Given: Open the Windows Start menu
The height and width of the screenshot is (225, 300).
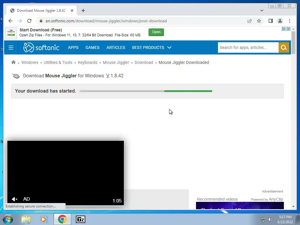Looking at the screenshot, I should (8, 219).
